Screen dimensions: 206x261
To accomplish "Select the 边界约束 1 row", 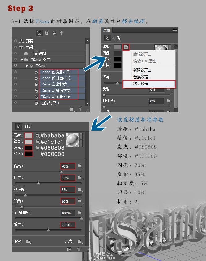I will click(x=52, y=103).
